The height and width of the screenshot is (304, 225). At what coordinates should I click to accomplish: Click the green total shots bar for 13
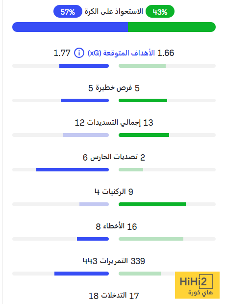[x=144, y=135]
